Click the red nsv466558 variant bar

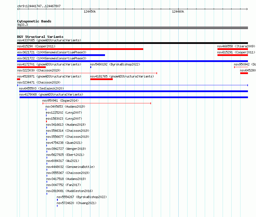[x=233, y=49]
